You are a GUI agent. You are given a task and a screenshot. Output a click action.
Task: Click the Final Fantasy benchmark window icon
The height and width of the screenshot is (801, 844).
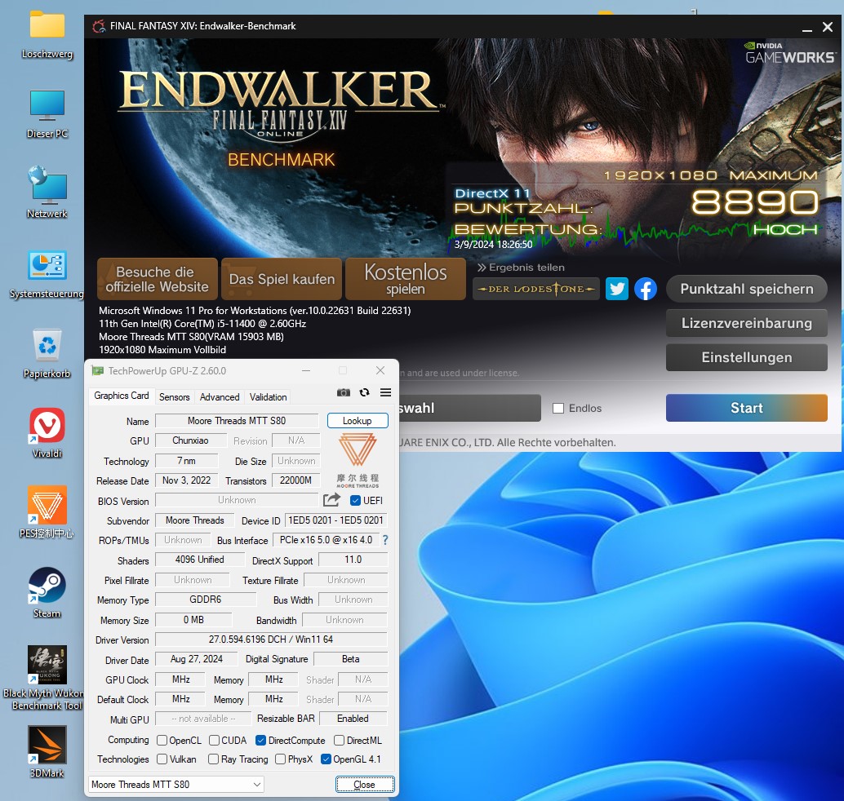[x=99, y=26]
